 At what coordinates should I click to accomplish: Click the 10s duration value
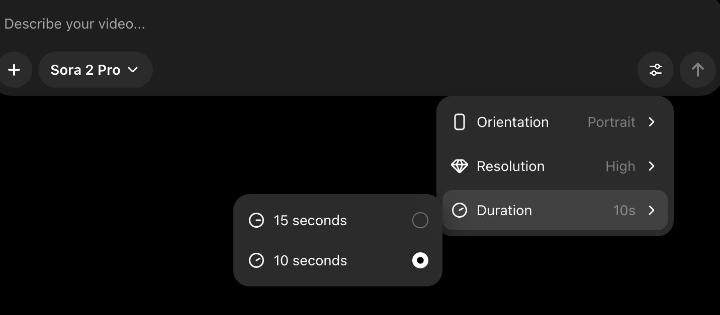[x=624, y=211]
